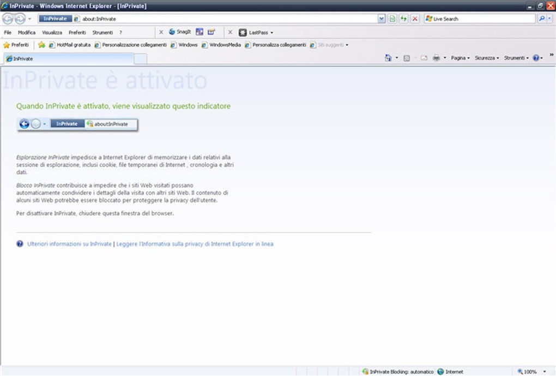Open the Visualizza menu
Image resolution: width=556 pixels, height=376 pixels.
click(x=52, y=32)
